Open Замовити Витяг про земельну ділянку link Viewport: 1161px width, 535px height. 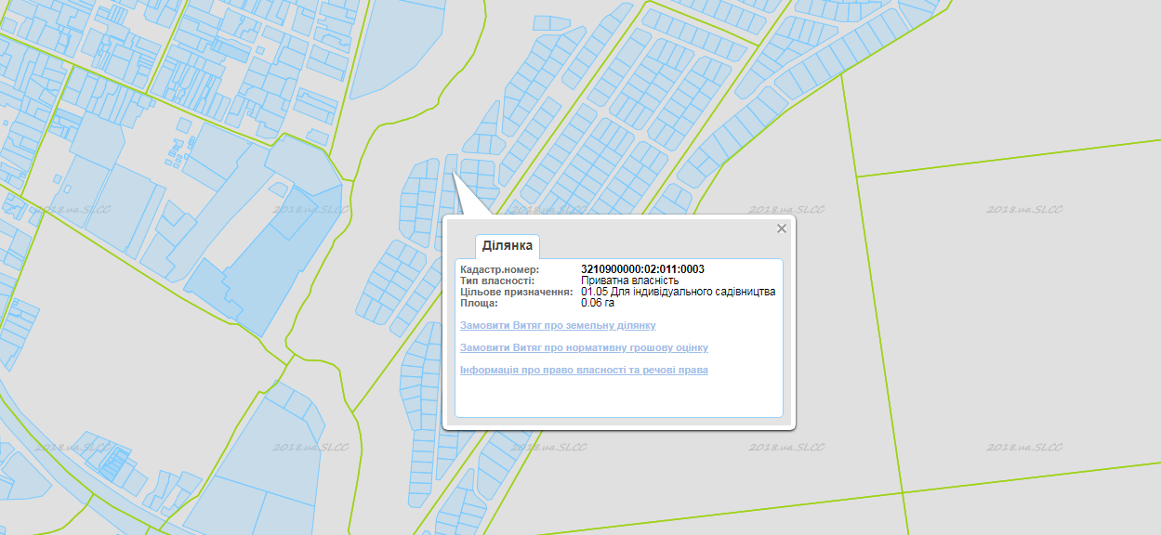point(558,326)
